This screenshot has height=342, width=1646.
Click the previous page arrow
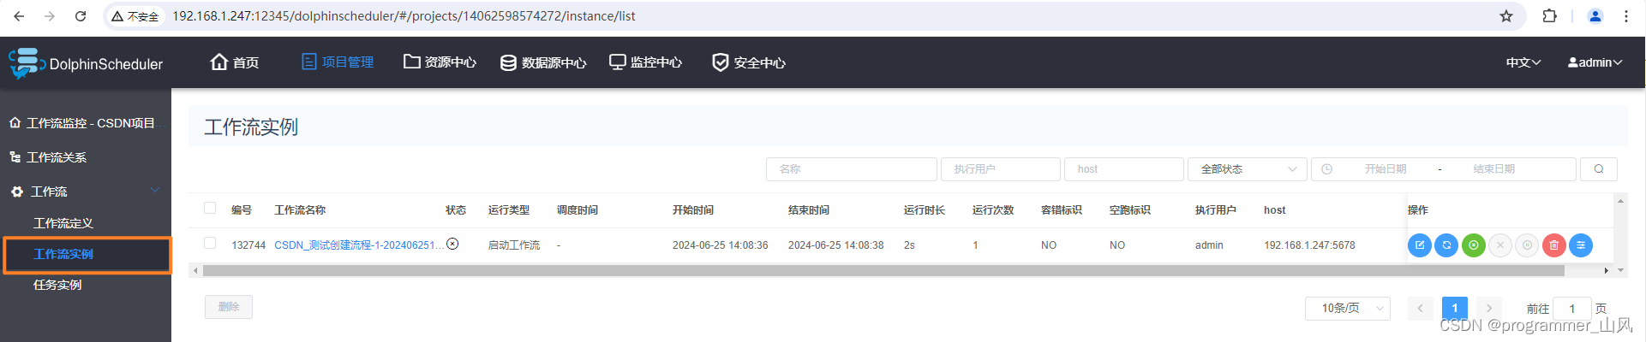tap(1420, 308)
